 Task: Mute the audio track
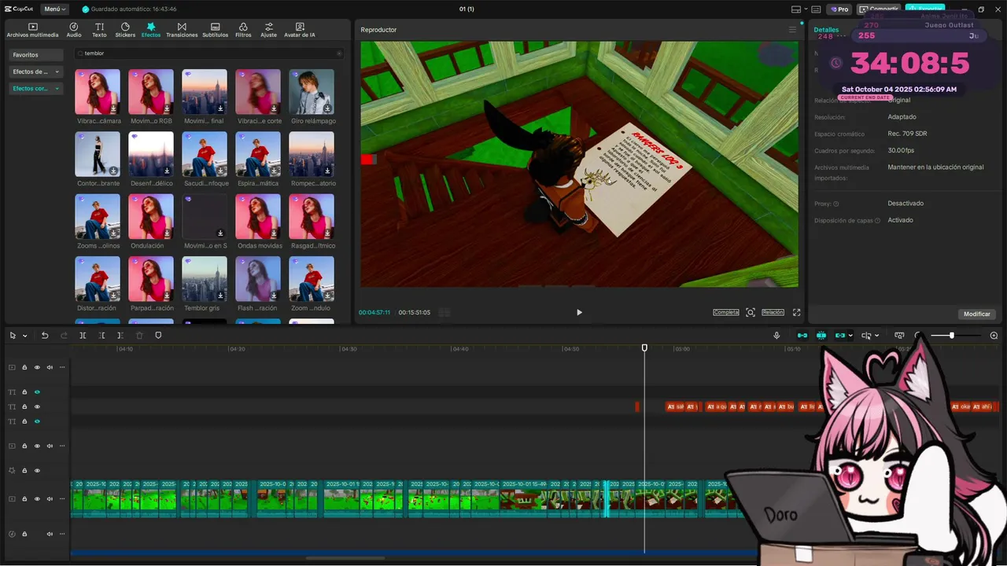[x=50, y=534]
